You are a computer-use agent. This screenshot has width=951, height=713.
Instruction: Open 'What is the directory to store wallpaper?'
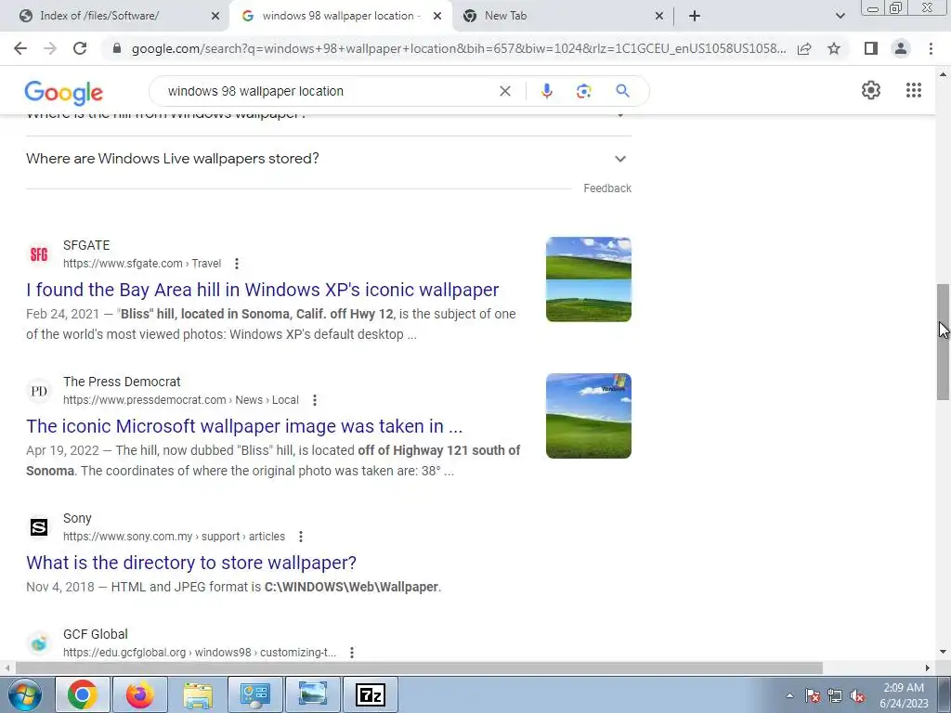pos(191,563)
